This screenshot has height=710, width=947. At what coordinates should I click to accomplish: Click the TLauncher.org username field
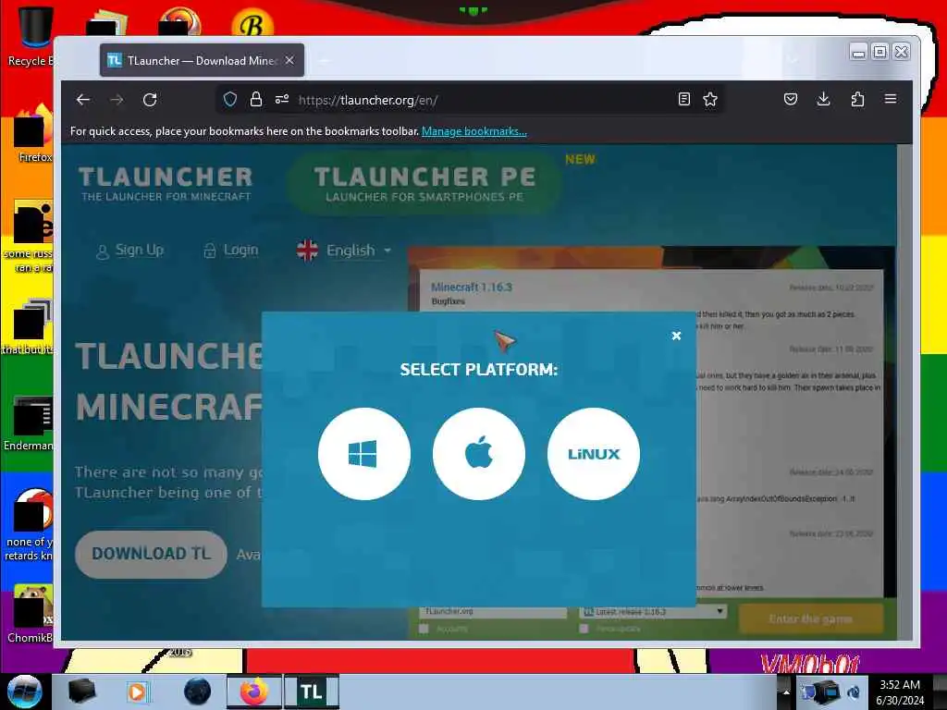(x=493, y=612)
